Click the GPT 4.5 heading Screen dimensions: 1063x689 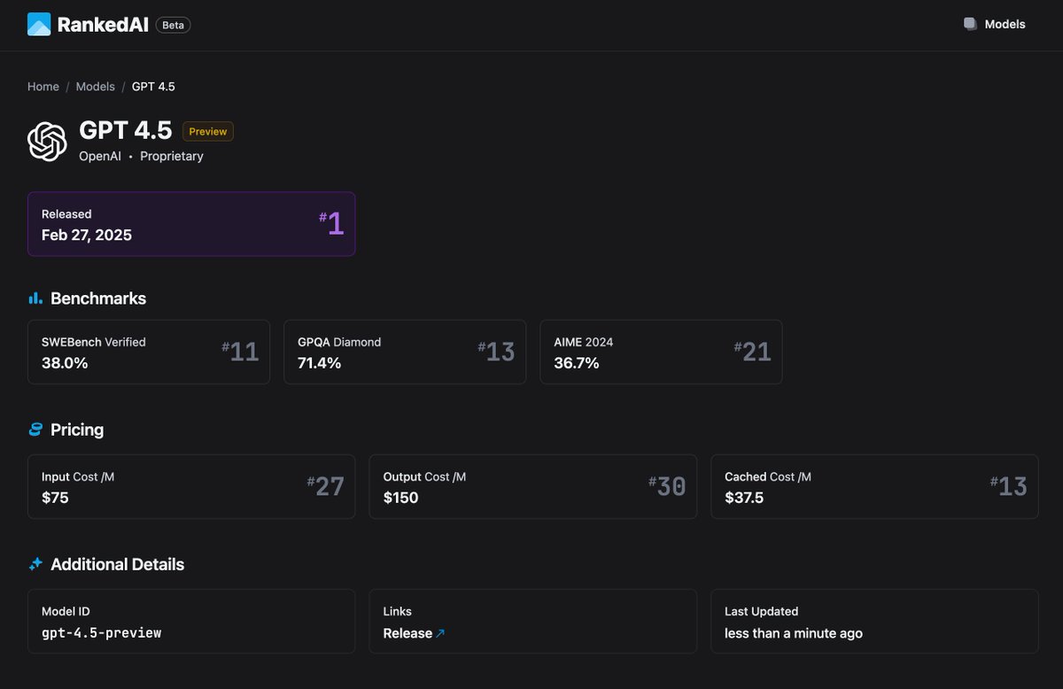[126, 130]
